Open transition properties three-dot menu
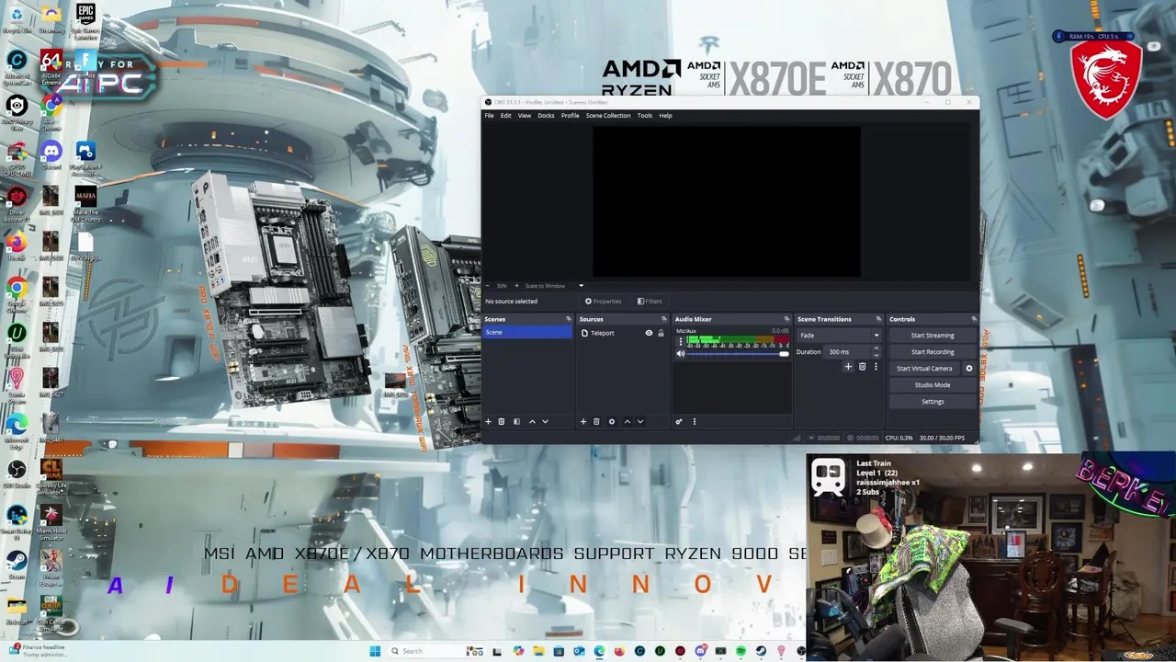This screenshot has height=662, width=1176. pos(876,366)
